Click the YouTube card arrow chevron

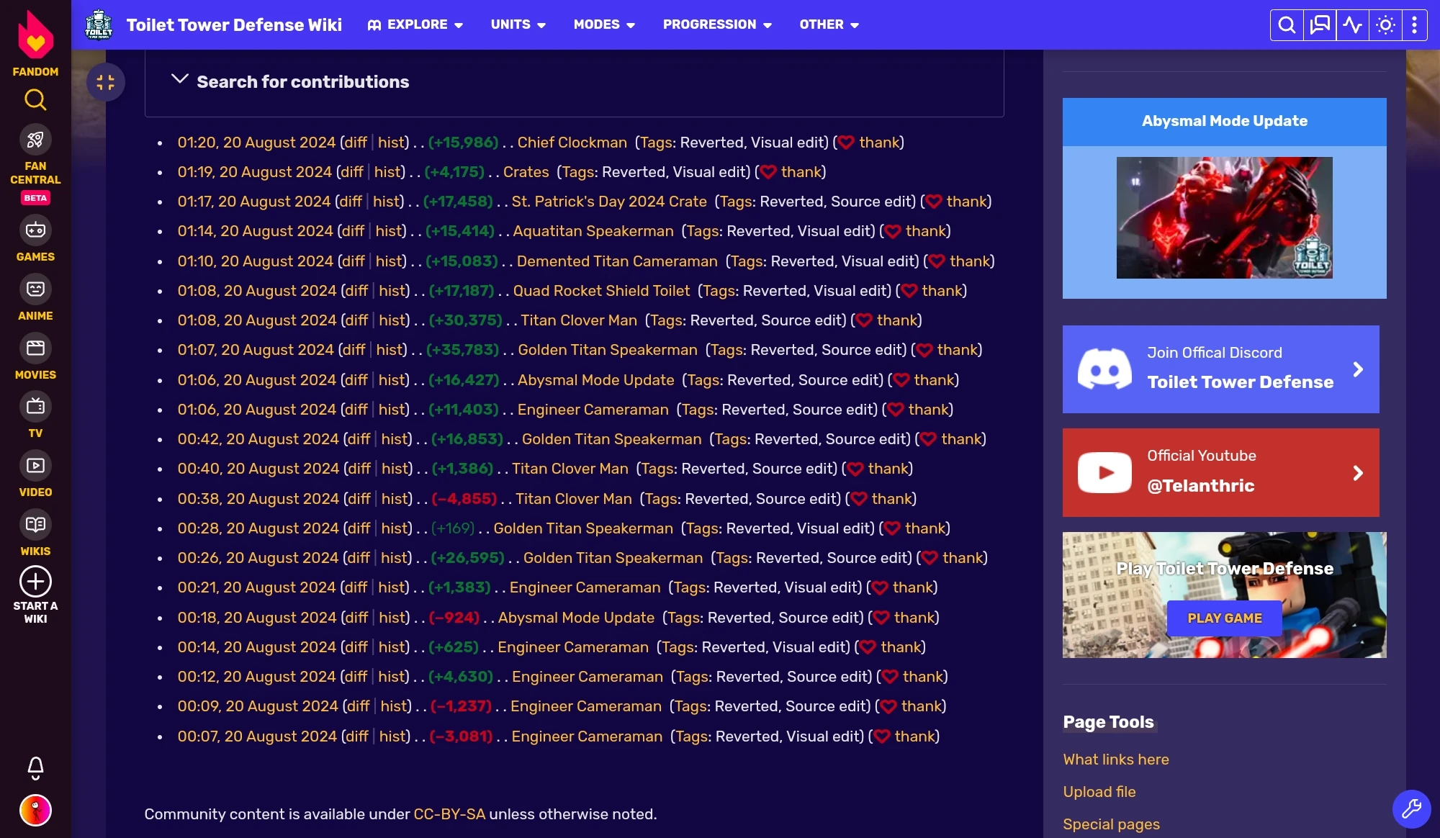pyautogui.click(x=1358, y=473)
